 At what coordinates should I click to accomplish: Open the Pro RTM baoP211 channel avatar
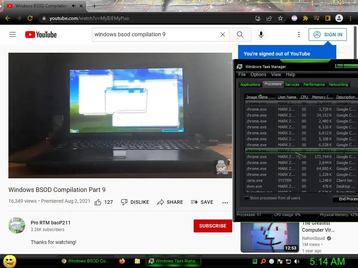17,225
